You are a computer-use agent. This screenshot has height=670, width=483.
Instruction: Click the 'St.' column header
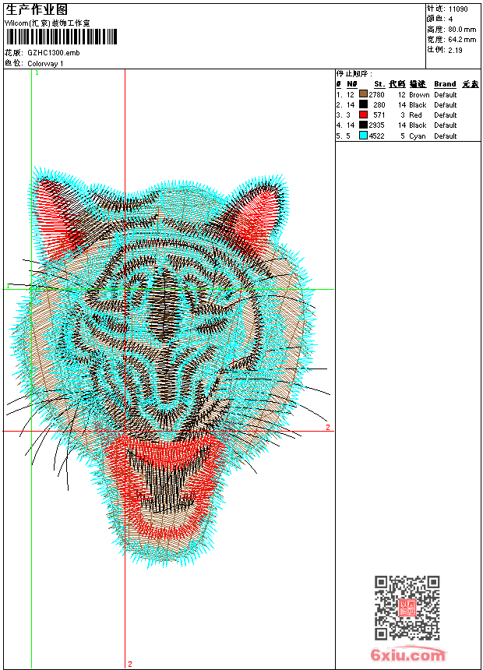coord(379,84)
